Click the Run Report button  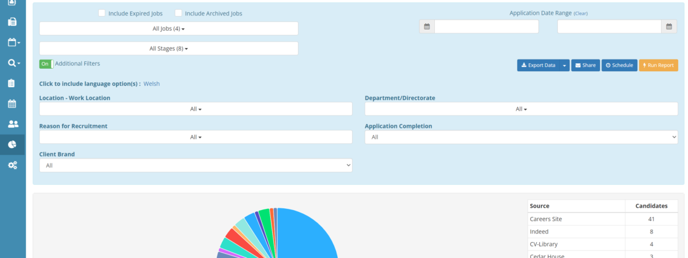point(659,65)
